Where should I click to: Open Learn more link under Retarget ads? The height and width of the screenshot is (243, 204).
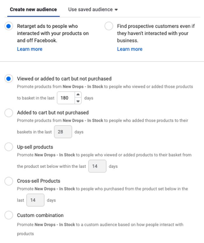(29, 49)
